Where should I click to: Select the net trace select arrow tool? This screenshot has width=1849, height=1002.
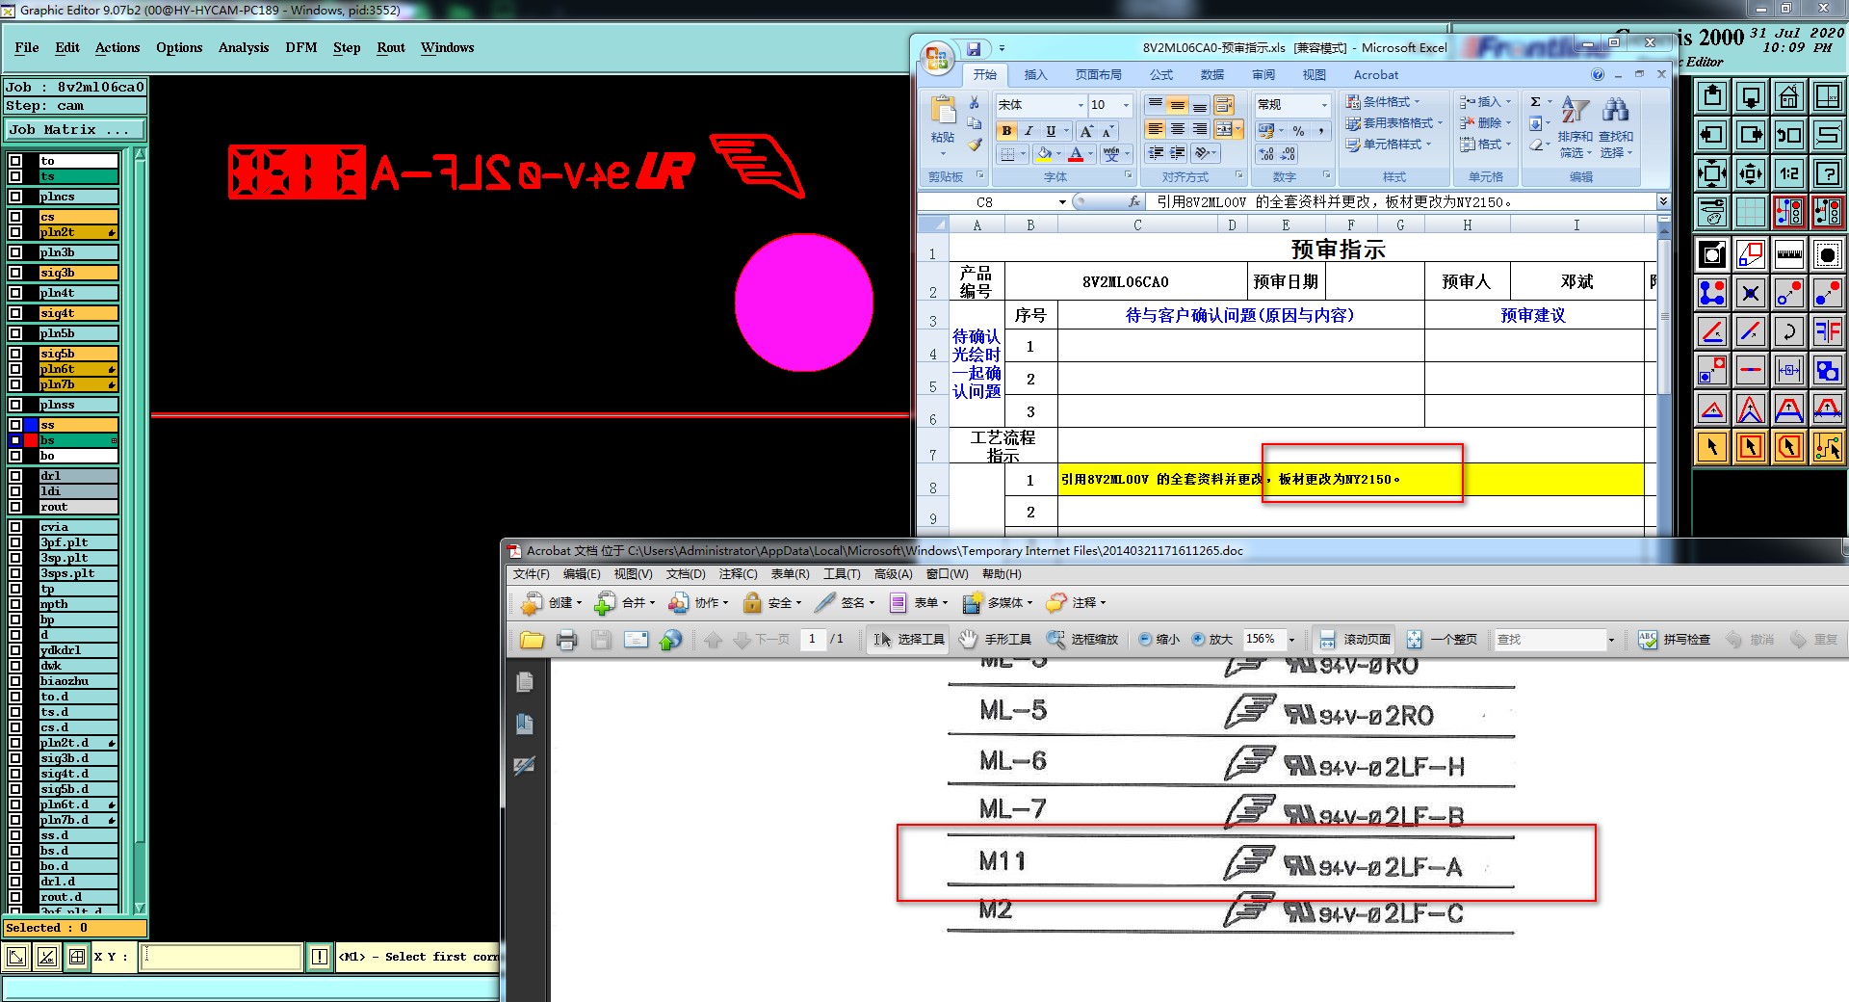coord(1828,447)
